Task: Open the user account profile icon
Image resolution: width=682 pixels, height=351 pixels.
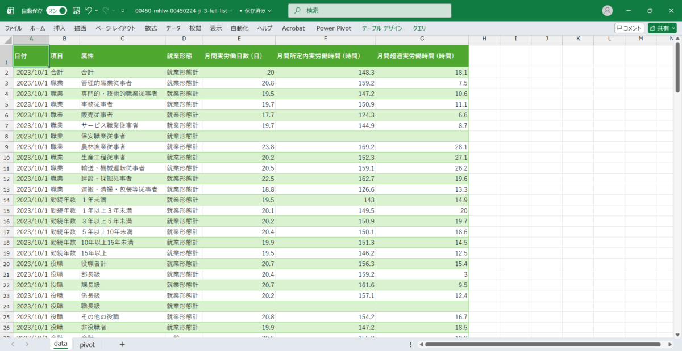Action: (x=608, y=11)
